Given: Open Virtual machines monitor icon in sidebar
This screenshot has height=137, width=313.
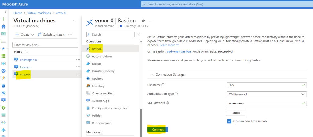Looking at the screenshot, I should (x=3, y=100).
